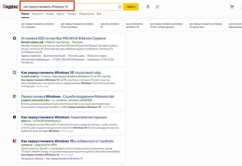Switch to the Картинки tab
This screenshot has width=242, height=166.
pos(37,14)
